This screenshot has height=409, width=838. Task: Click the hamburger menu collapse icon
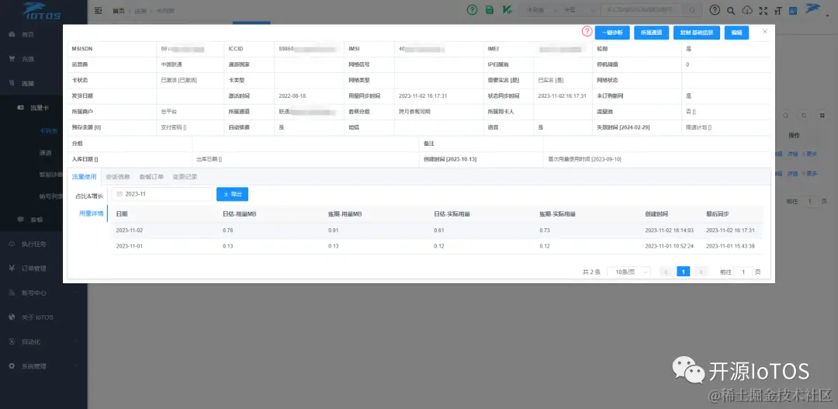(98, 10)
